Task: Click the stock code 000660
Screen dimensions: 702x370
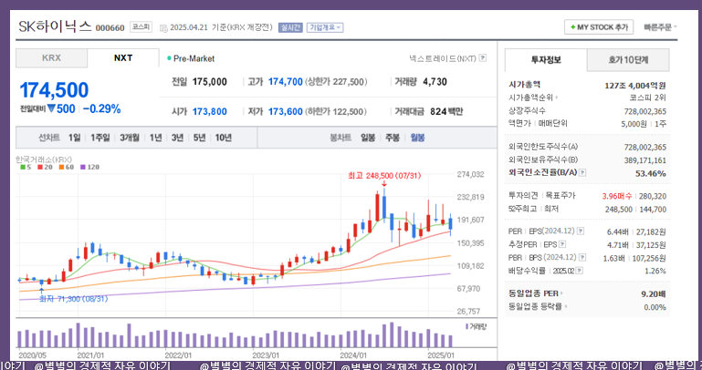Action: click(110, 28)
